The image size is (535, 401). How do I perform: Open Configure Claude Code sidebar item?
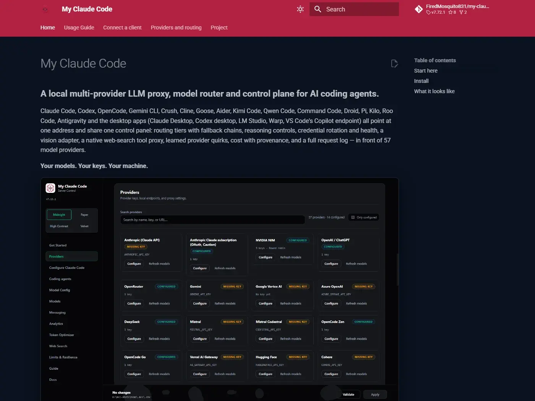coord(71,268)
